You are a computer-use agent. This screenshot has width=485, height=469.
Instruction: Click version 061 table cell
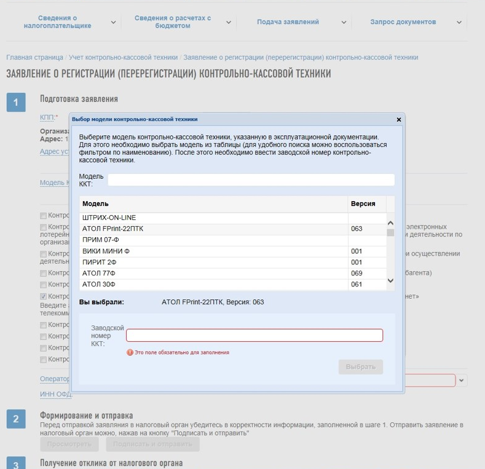coord(367,285)
